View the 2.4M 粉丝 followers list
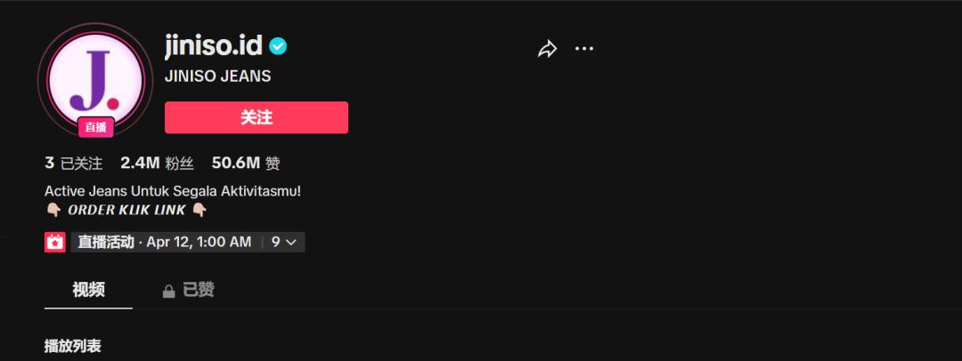 pyautogui.click(x=157, y=163)
